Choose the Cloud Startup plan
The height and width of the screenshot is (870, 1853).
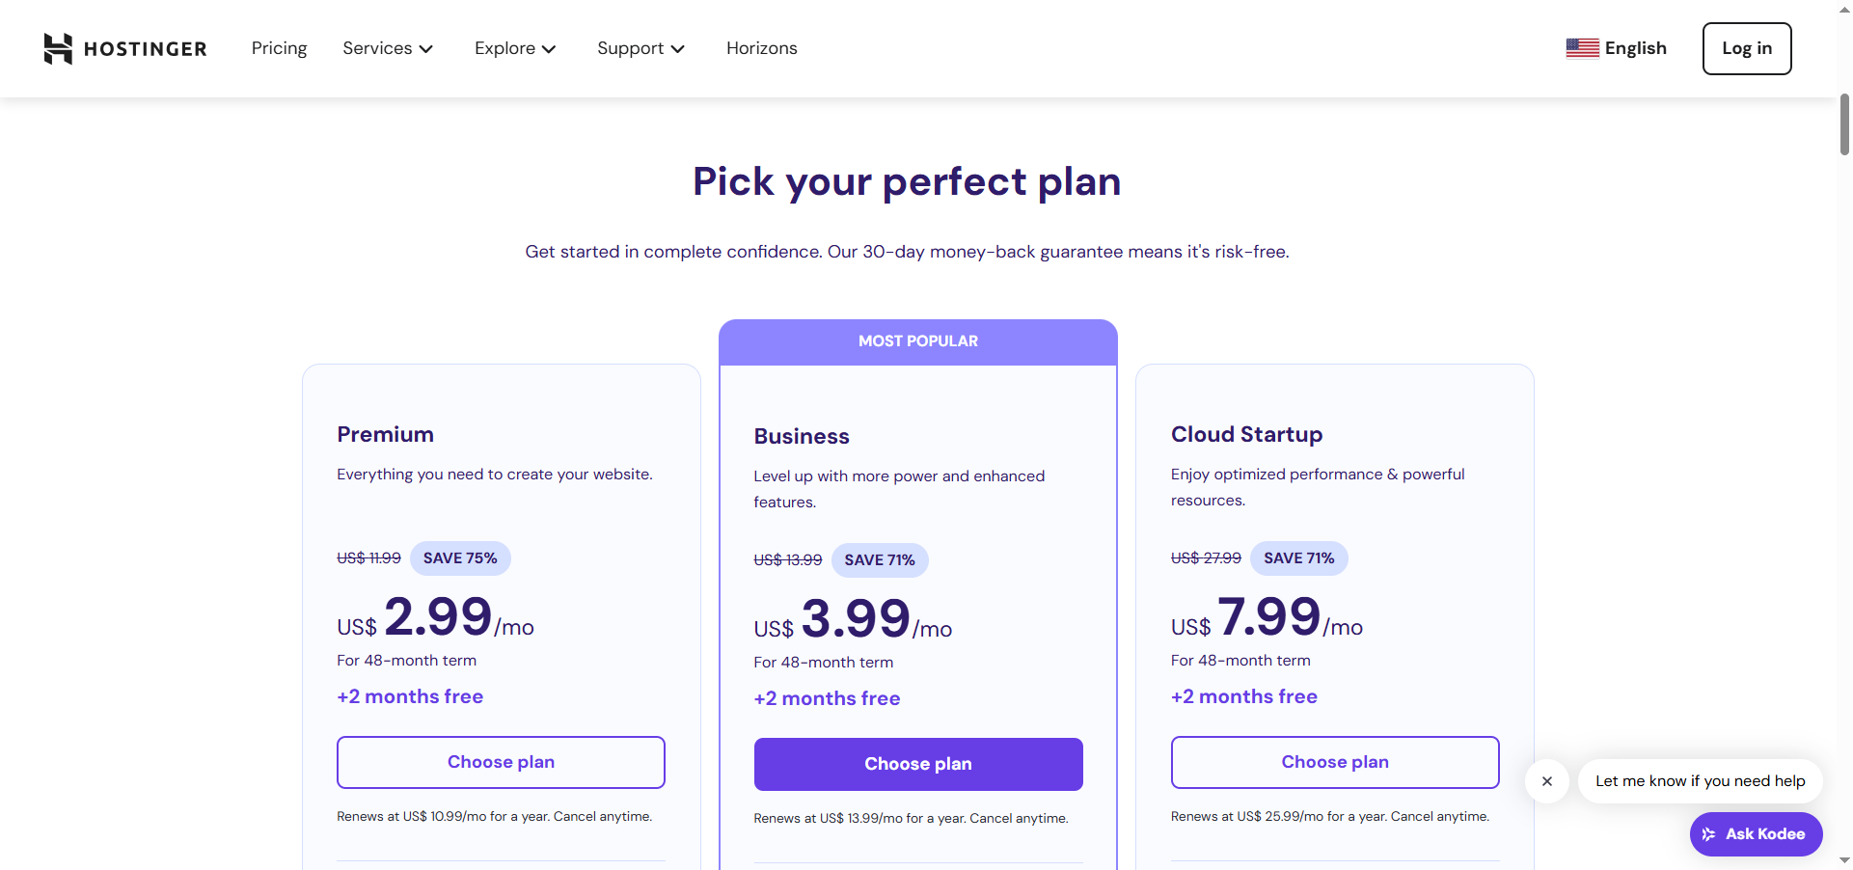1334,762
